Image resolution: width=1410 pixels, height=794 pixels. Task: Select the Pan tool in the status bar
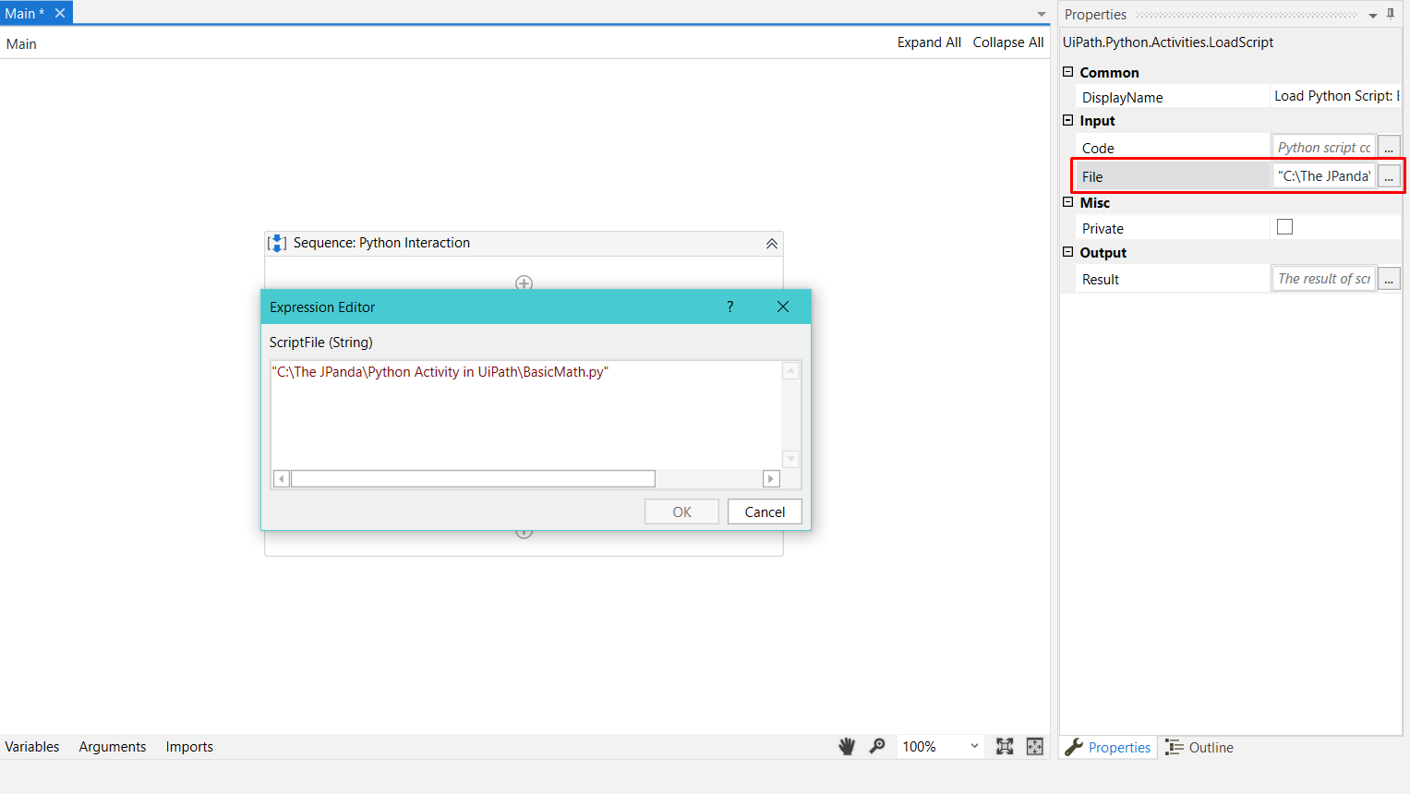(x=847, y=746)
